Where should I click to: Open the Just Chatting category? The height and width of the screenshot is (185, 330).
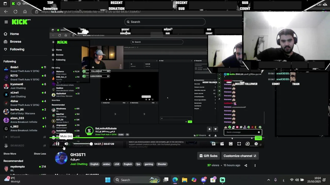[x=79, y=164]
